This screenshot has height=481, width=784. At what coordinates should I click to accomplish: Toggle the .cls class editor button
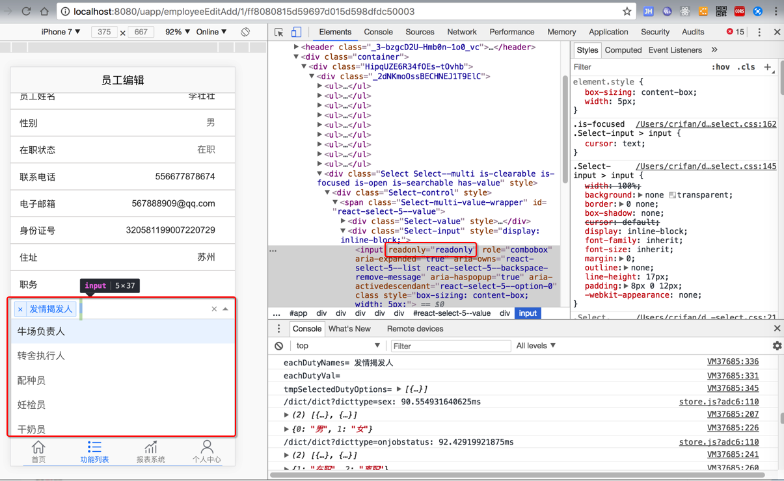(x=746, y=67)
